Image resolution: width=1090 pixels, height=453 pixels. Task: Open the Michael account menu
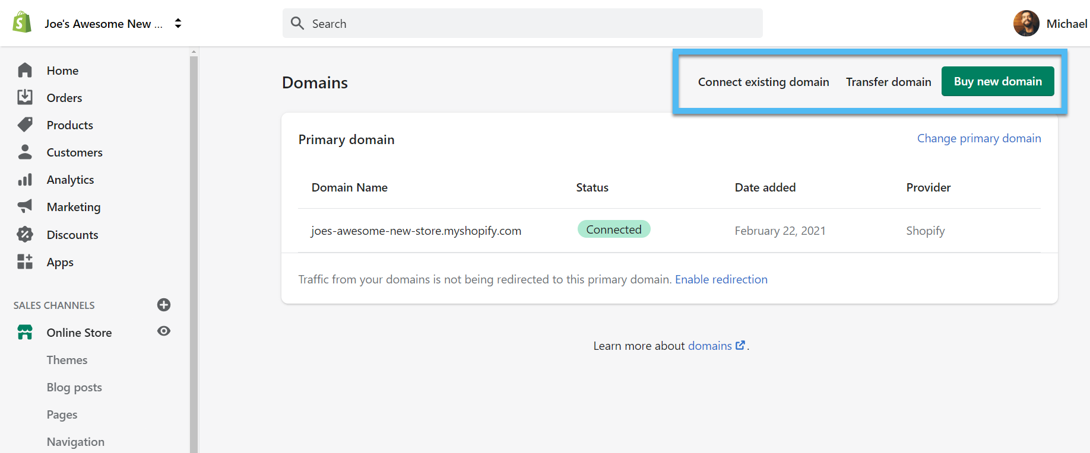tap(1050, 24)
